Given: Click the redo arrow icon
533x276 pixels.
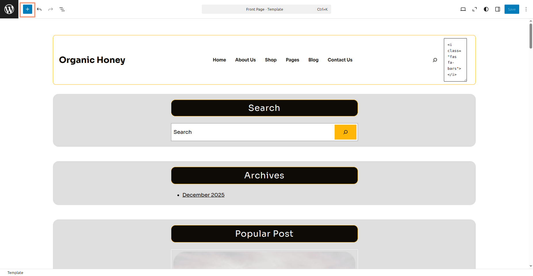Looking at the screenshot, I should [x=51, y=9].
